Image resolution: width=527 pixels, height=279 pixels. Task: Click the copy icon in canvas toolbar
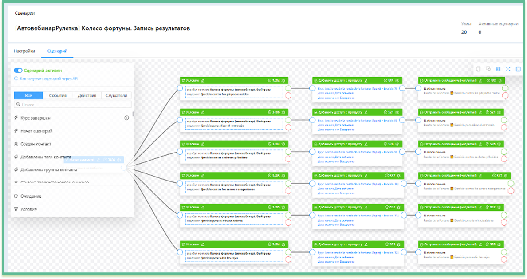click(478, 69)
